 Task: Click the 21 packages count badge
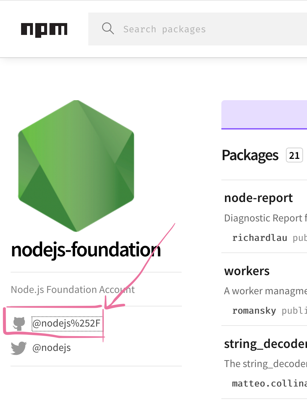pyautogui.click(x=294, y=155)
